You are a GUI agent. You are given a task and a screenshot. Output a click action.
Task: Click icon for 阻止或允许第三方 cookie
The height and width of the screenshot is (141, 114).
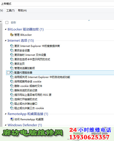pos(12,108)
